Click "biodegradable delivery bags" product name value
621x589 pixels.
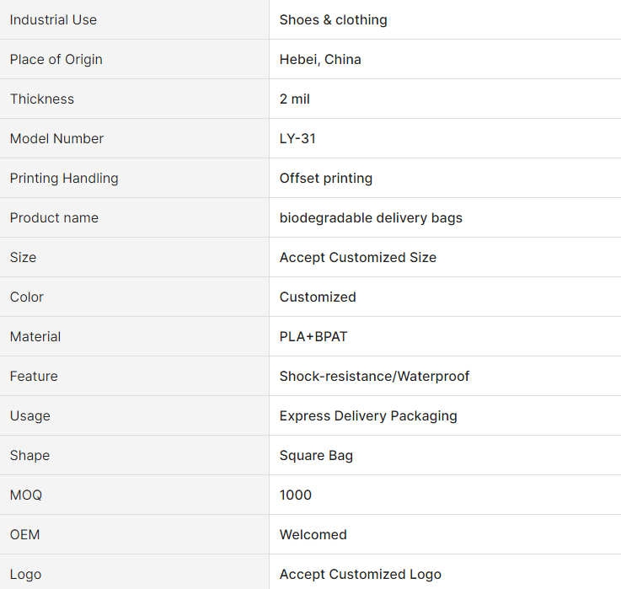(371, 217)
